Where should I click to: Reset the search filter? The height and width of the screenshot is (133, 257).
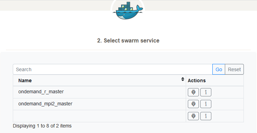point(234,69)
